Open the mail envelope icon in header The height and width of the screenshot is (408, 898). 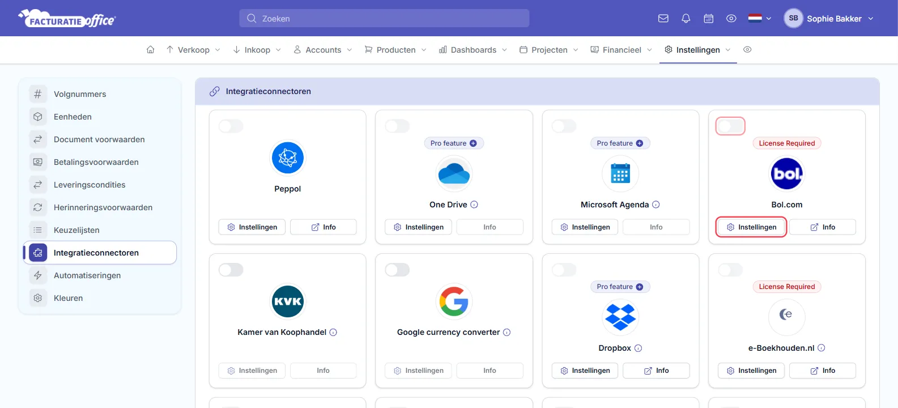pos(663,18)
